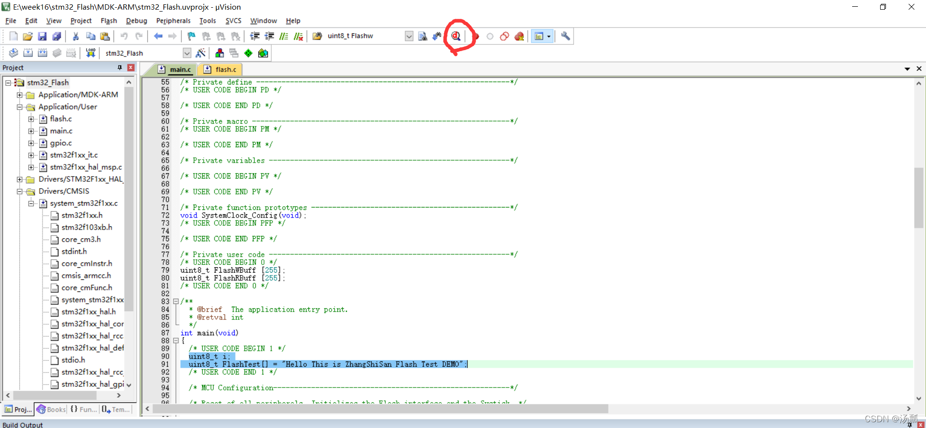Download code to flash with LOAD icon
926x428 pixels.
(x=90, y=53)
